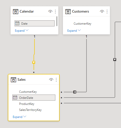Click yellow filter arrow on Calendar-Sales relationship
Viewport: 121px width, 128px height.
pos(34,62)
